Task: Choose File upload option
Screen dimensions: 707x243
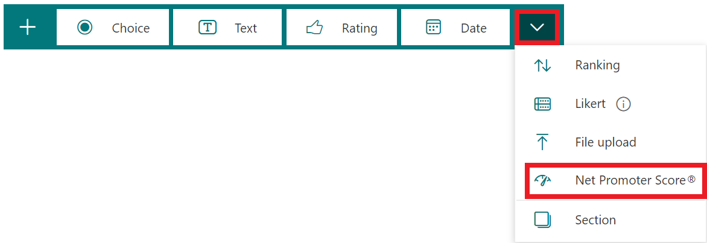Action: click(x=610, y=142)
